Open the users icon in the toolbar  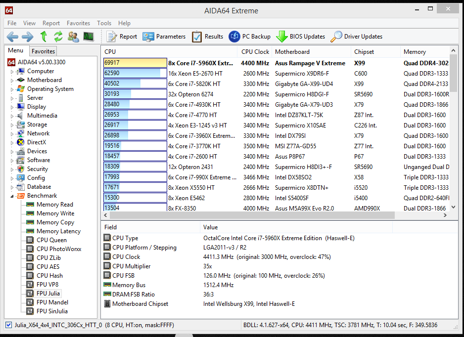[73, 37]
